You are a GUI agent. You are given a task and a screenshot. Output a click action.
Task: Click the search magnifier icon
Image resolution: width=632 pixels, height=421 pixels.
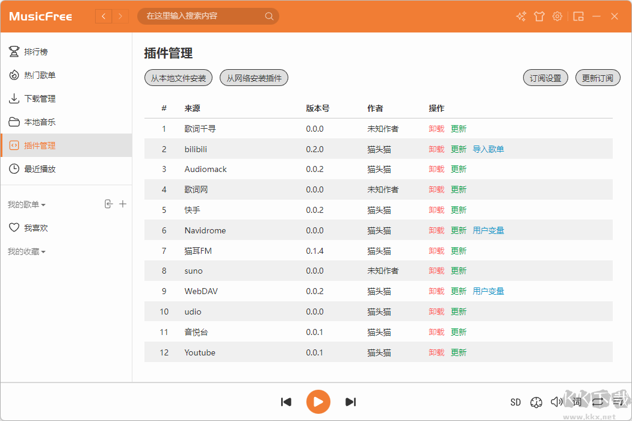(269, 16)
